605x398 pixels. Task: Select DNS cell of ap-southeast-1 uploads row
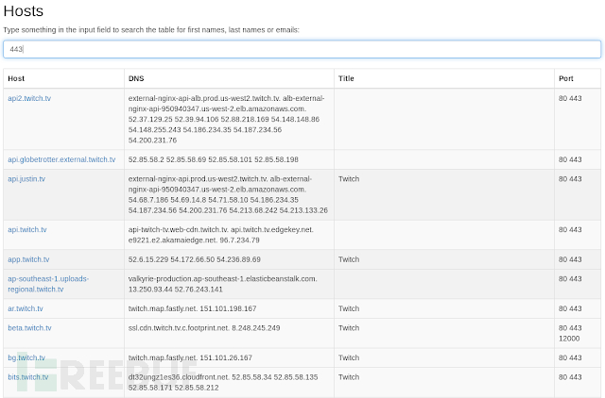point(229,284)
